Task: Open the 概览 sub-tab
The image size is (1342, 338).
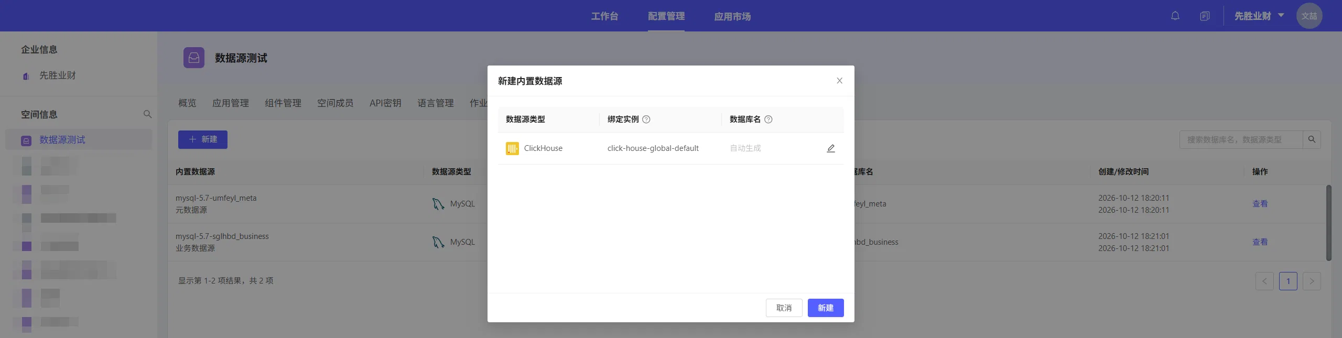Action: coord(187,103)
